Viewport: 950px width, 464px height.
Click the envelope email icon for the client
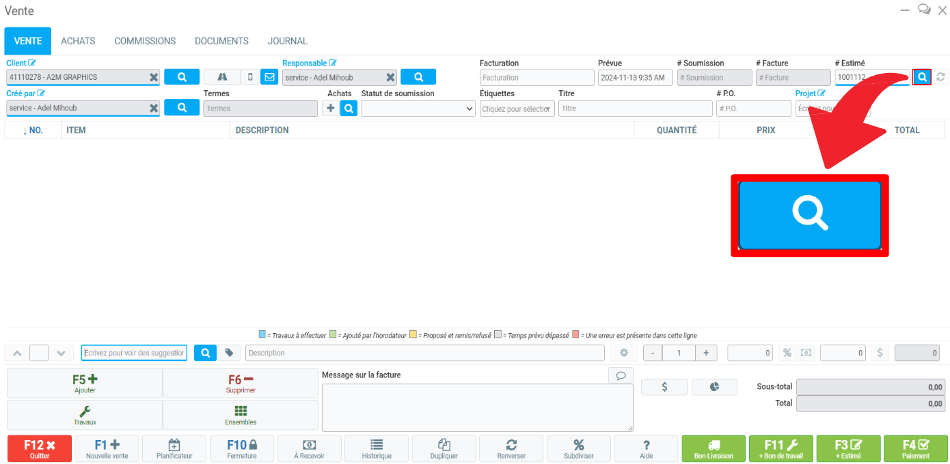269,77
